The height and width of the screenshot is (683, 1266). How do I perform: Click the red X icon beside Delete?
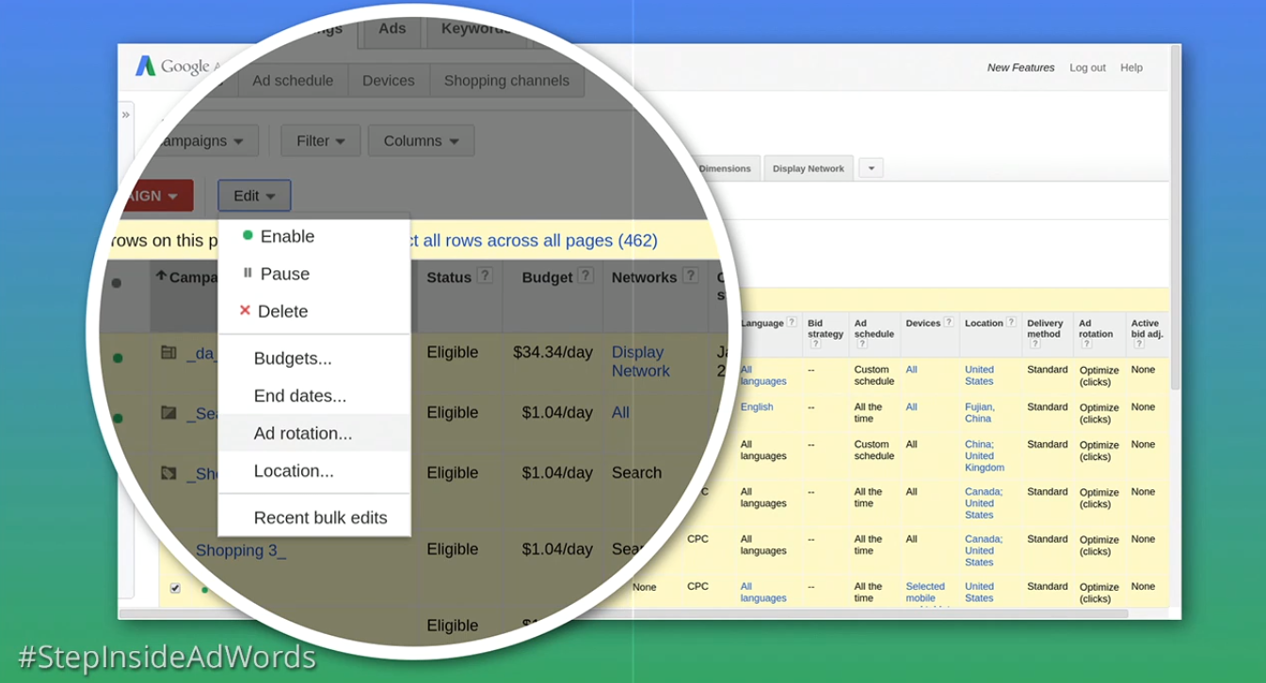(x=245, y=310)
